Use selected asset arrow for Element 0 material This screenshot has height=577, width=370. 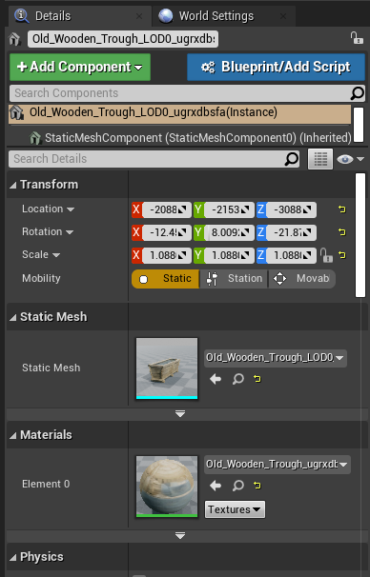click(216, 486)
